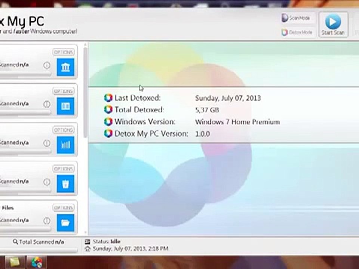This screenshot has height=269, width=359.
Task: Select the '1.0.0' version value
Action: coord(202,134)
